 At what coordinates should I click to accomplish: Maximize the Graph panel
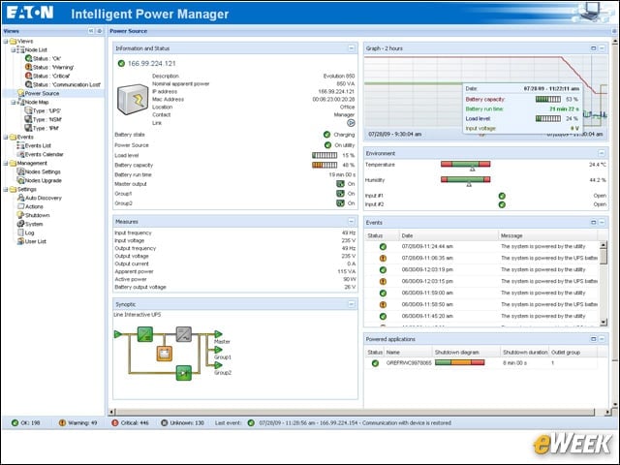tap(594, 47)
